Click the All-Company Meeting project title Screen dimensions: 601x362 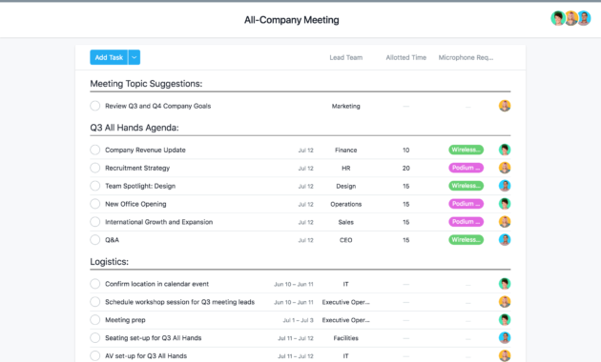pos(292,20)
